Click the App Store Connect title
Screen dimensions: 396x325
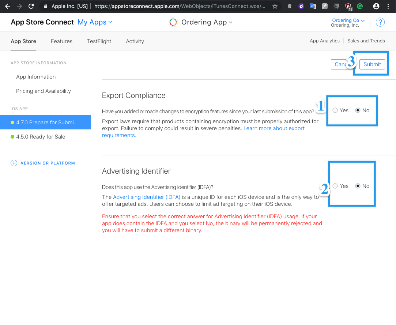(42, 22)
